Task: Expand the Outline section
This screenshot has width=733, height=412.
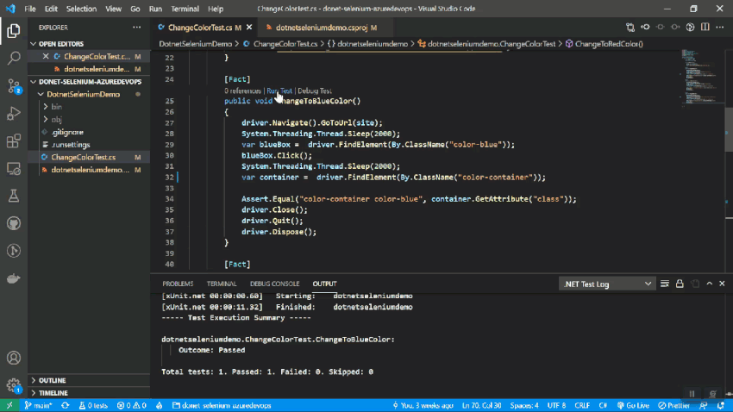Action: (89, 380)
